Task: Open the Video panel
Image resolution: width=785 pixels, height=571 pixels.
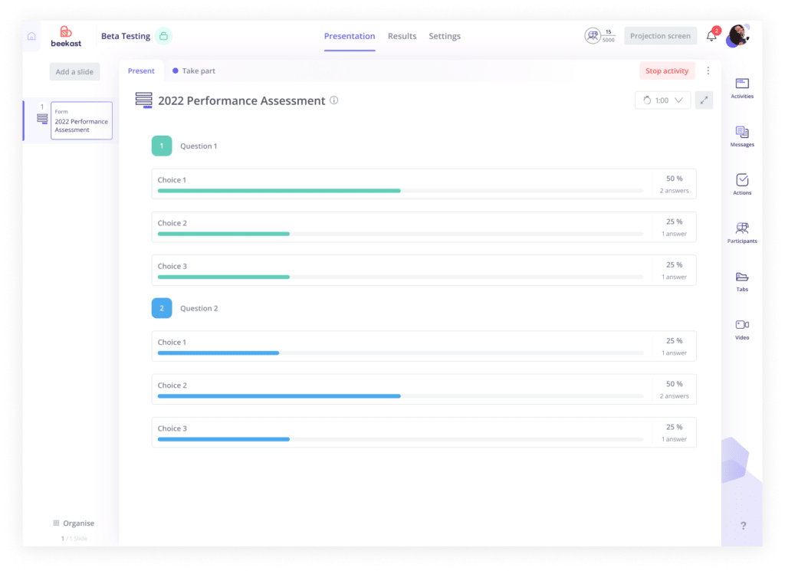Action: click(x=742, y=330)
